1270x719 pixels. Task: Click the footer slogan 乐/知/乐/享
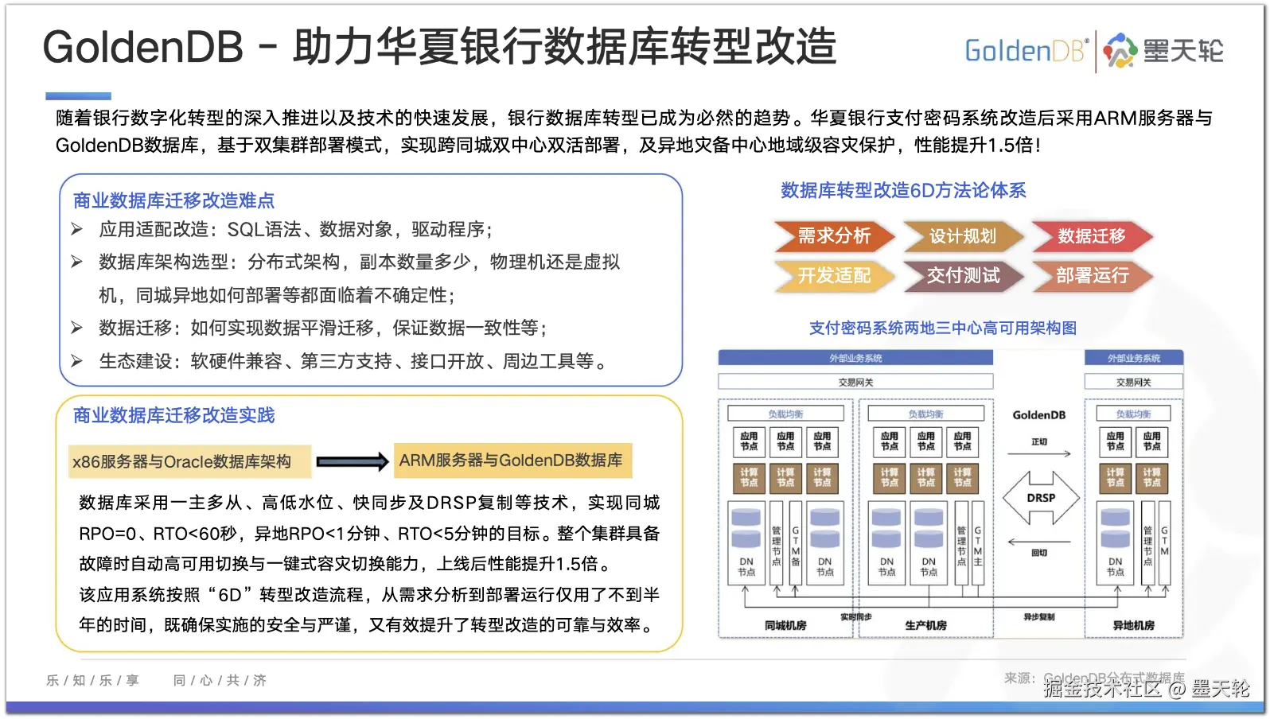(x=92, y=681)
